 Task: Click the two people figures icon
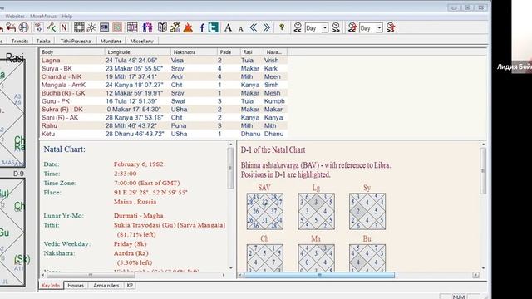tap(147, 27)
